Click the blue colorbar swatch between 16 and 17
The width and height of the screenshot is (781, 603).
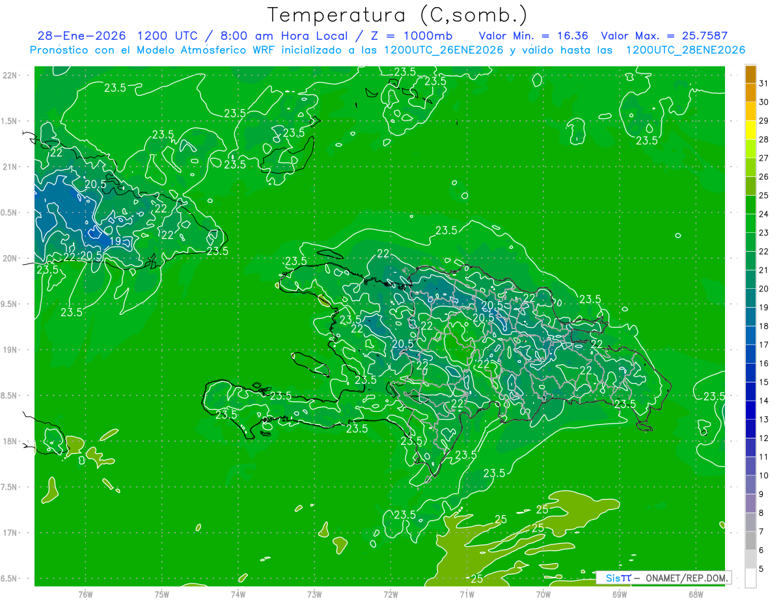click(750, 354)
